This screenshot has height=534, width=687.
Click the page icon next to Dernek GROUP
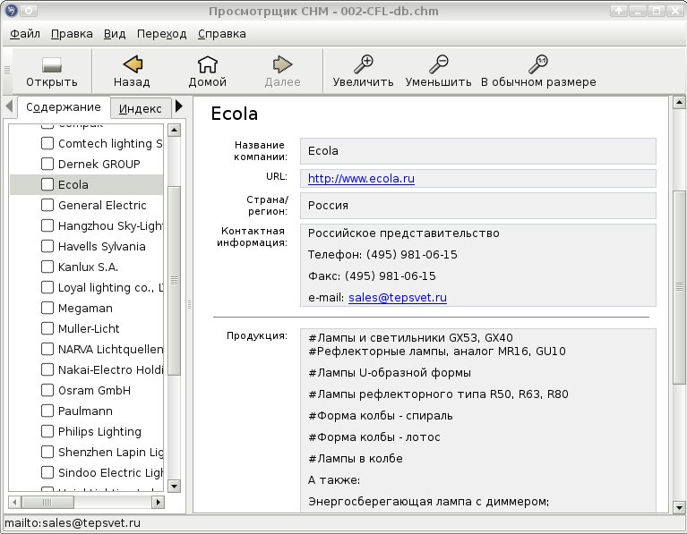47,164
